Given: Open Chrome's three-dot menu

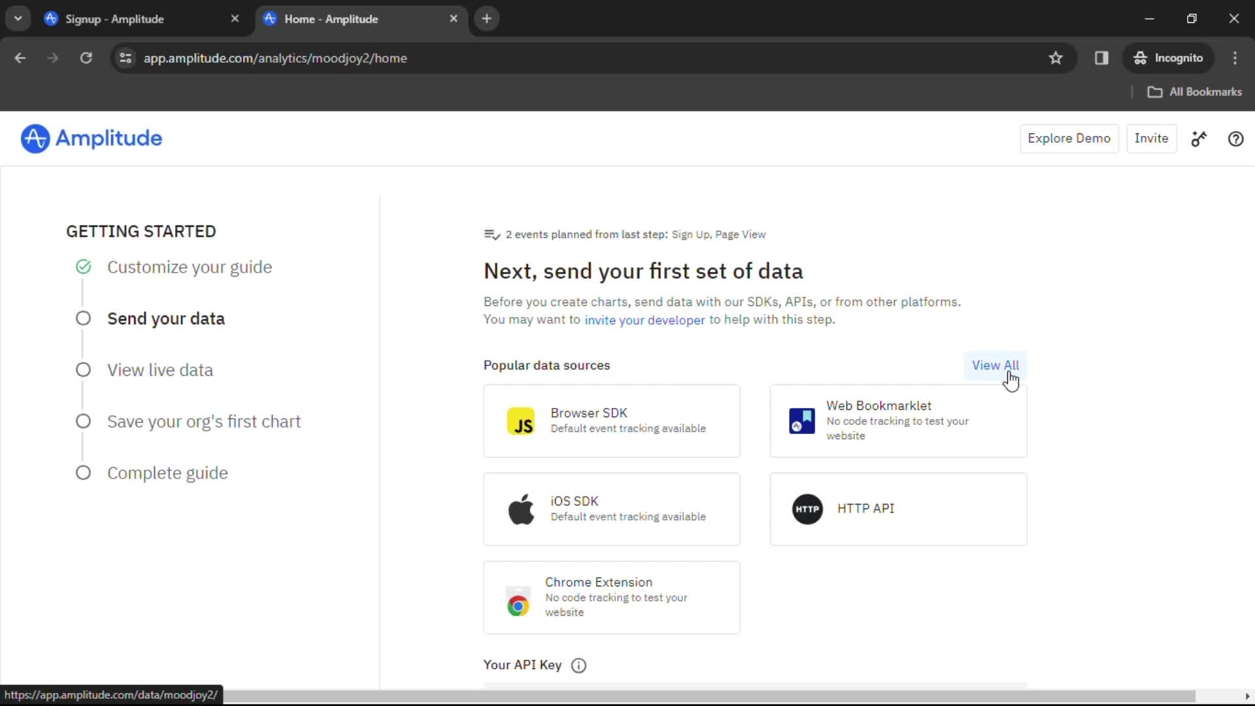Looking at the screenshot, I should (1235, 58).
